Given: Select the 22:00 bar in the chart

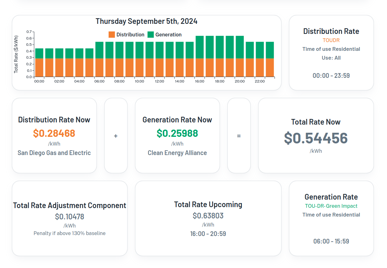Looking at the screenshot, I should tap(260, 59).
